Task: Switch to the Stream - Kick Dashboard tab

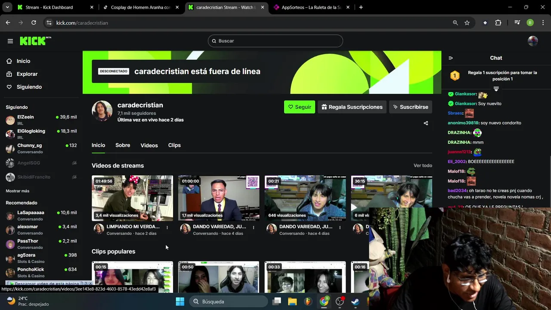Action: (54, 7)
